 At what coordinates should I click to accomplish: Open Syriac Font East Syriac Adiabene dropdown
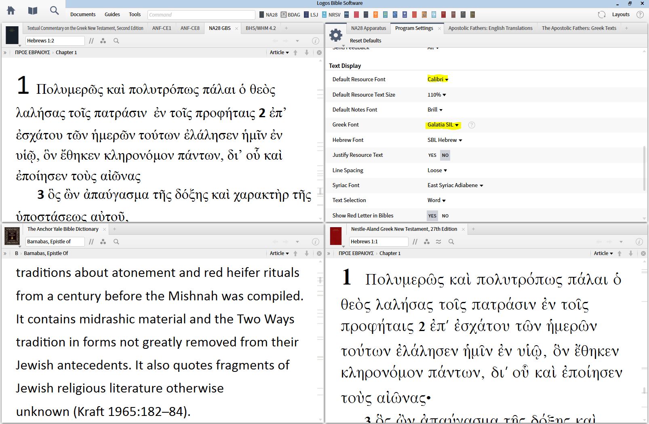pyautogui.click(x=455, y=185)
